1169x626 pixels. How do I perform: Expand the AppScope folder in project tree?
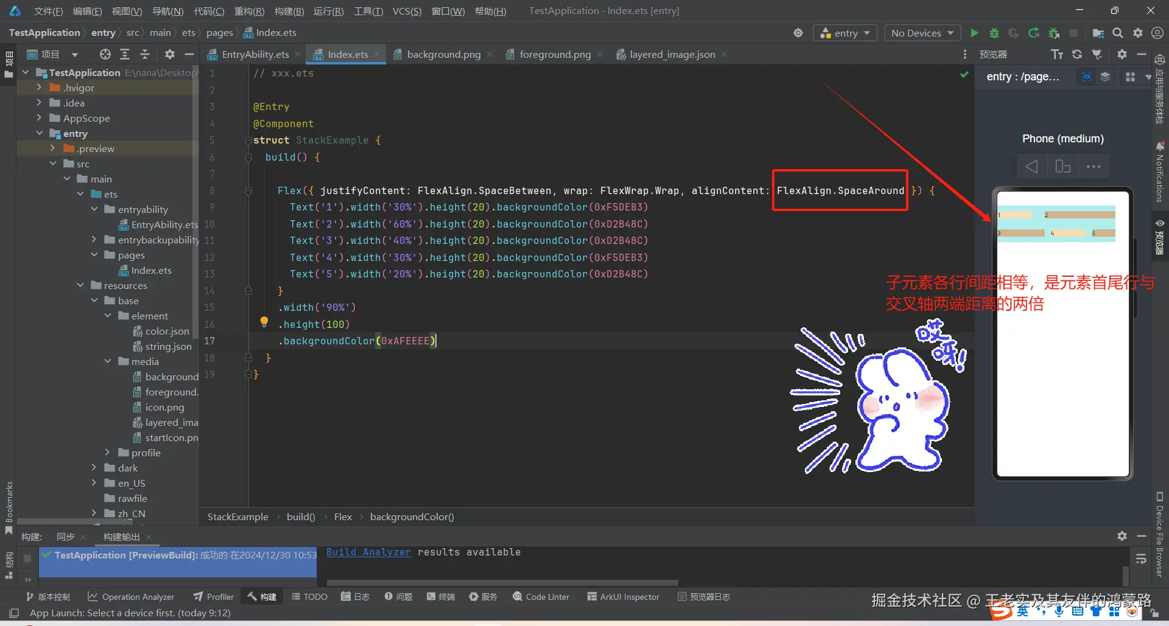(x=40, y=118)
